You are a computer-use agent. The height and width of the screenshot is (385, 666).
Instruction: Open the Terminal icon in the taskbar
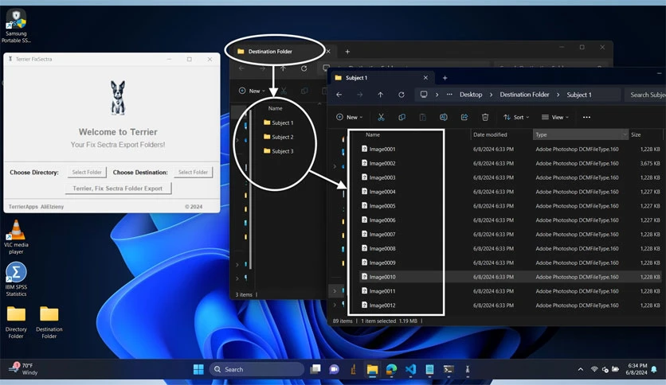click(x=449, y=369)
